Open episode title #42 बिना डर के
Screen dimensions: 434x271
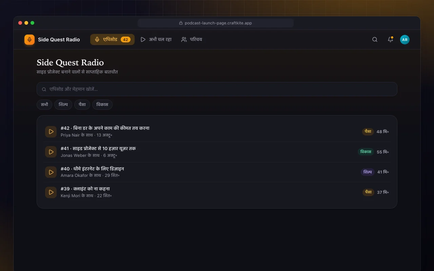tap(105, 128)
